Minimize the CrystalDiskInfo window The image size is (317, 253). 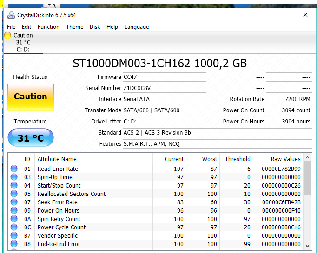click(263, 15)
